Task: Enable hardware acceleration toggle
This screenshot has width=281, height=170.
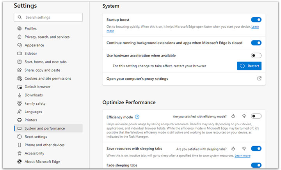Action: pos(256,56)
